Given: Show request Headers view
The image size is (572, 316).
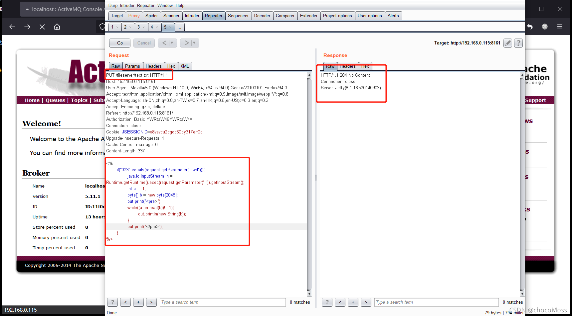Looking at the screenshot, I should (x=153, y=66).
